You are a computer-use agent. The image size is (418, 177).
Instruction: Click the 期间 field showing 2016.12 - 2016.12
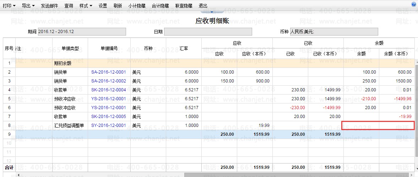[82, 32]
